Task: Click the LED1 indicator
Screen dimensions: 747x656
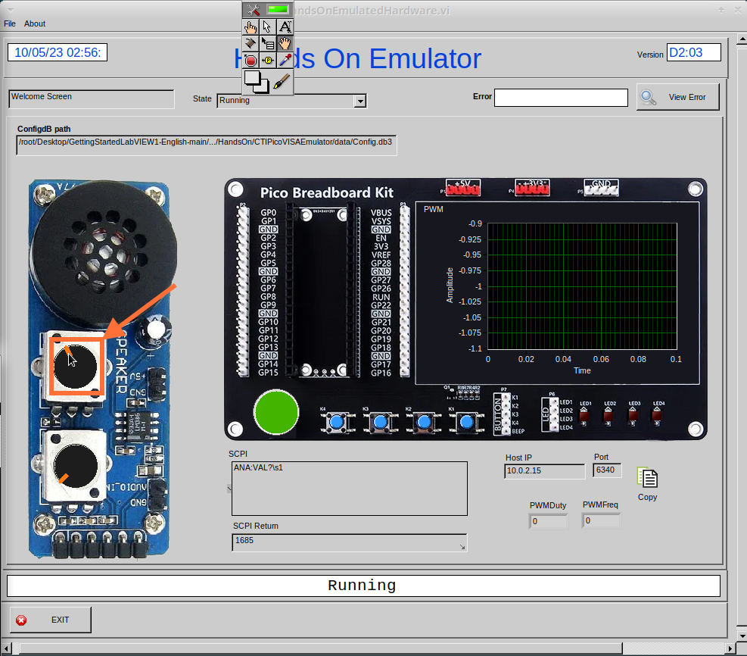Action: pos(584,416)
